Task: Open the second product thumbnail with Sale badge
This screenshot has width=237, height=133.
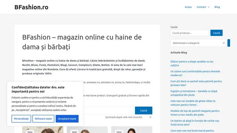Action: [x=87, y=130]
